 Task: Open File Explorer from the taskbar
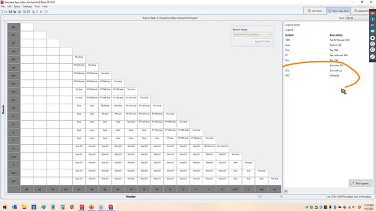point(24,207)
